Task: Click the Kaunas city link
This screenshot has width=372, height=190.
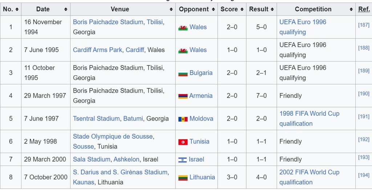Action: pos(84,182)
